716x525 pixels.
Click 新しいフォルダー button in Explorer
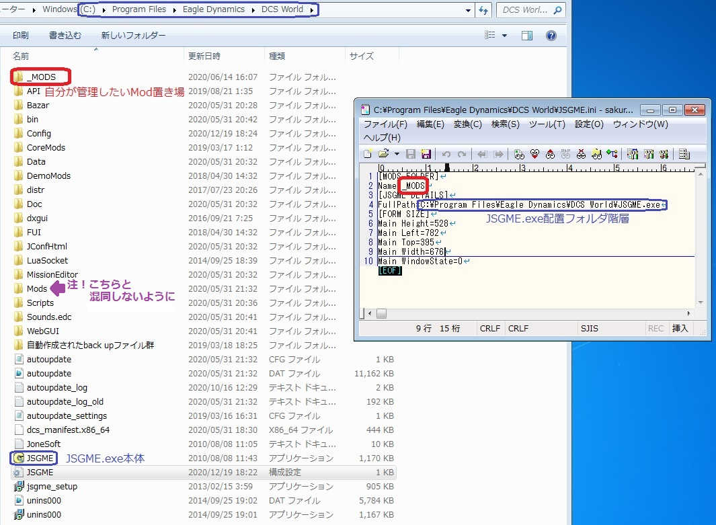(133, 35)
